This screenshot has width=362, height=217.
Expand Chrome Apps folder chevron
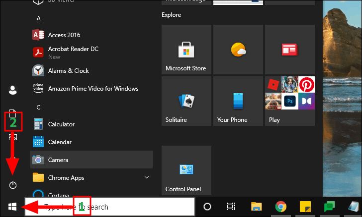[147, 177]
